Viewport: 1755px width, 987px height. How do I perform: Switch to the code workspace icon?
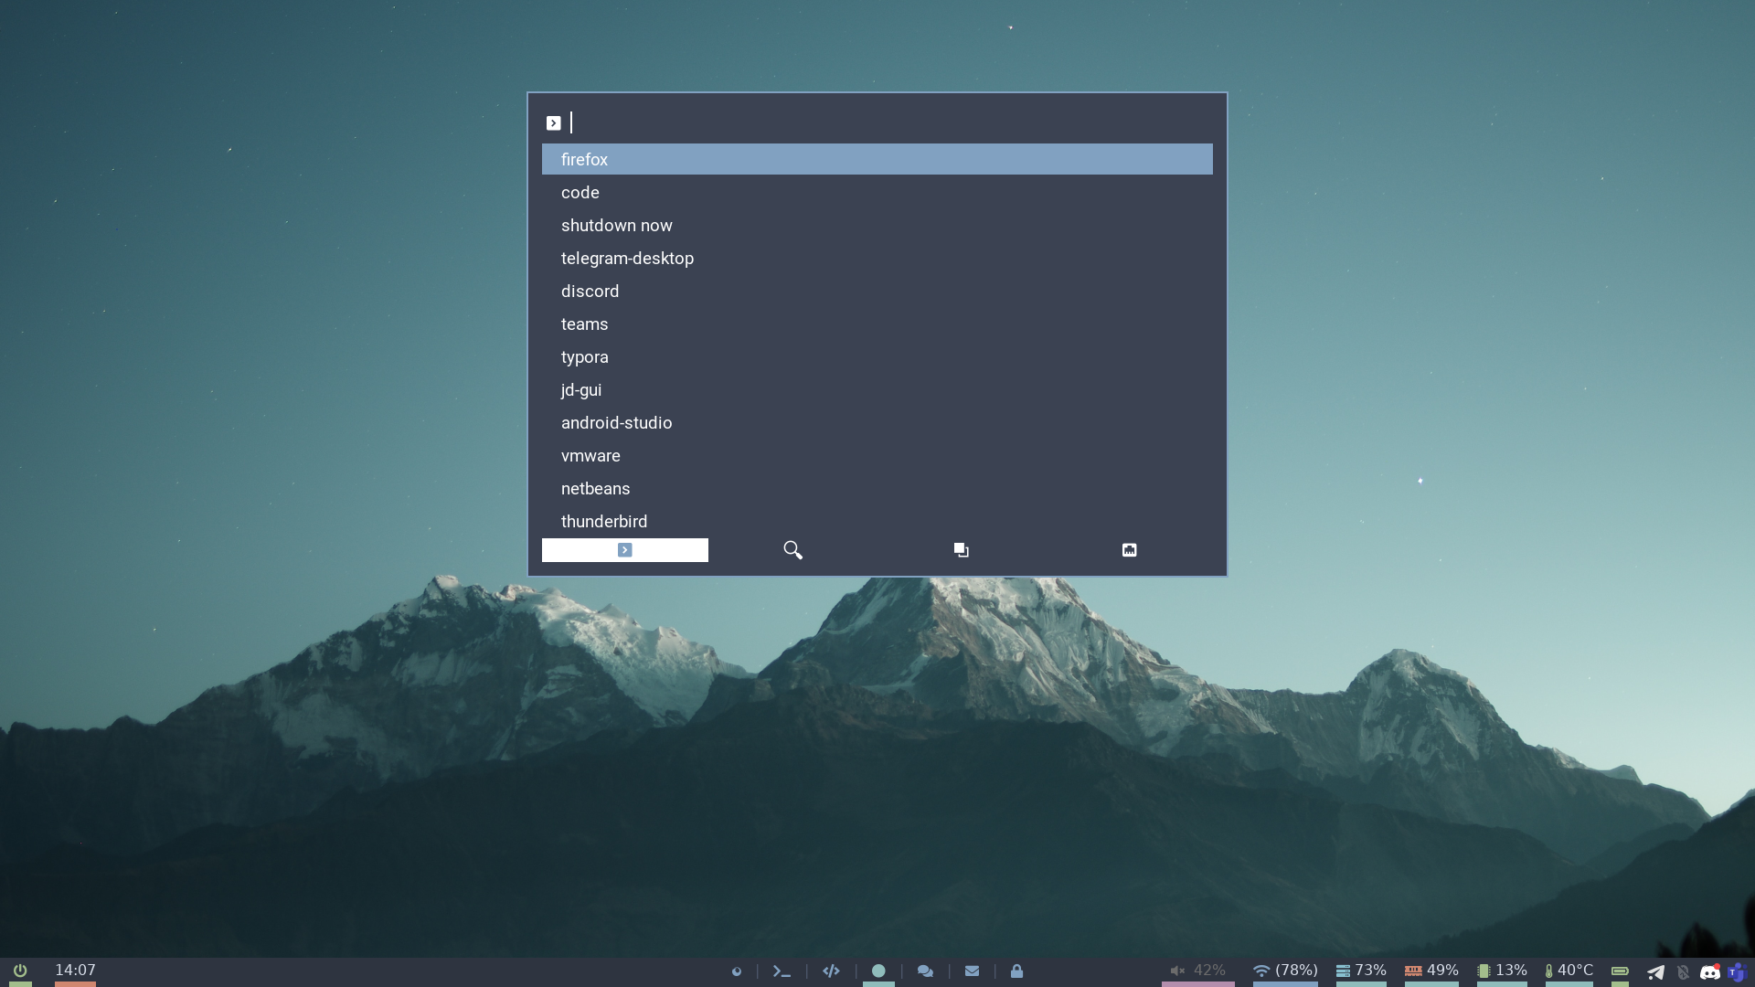pyautogui.click(x=831, y=971)
